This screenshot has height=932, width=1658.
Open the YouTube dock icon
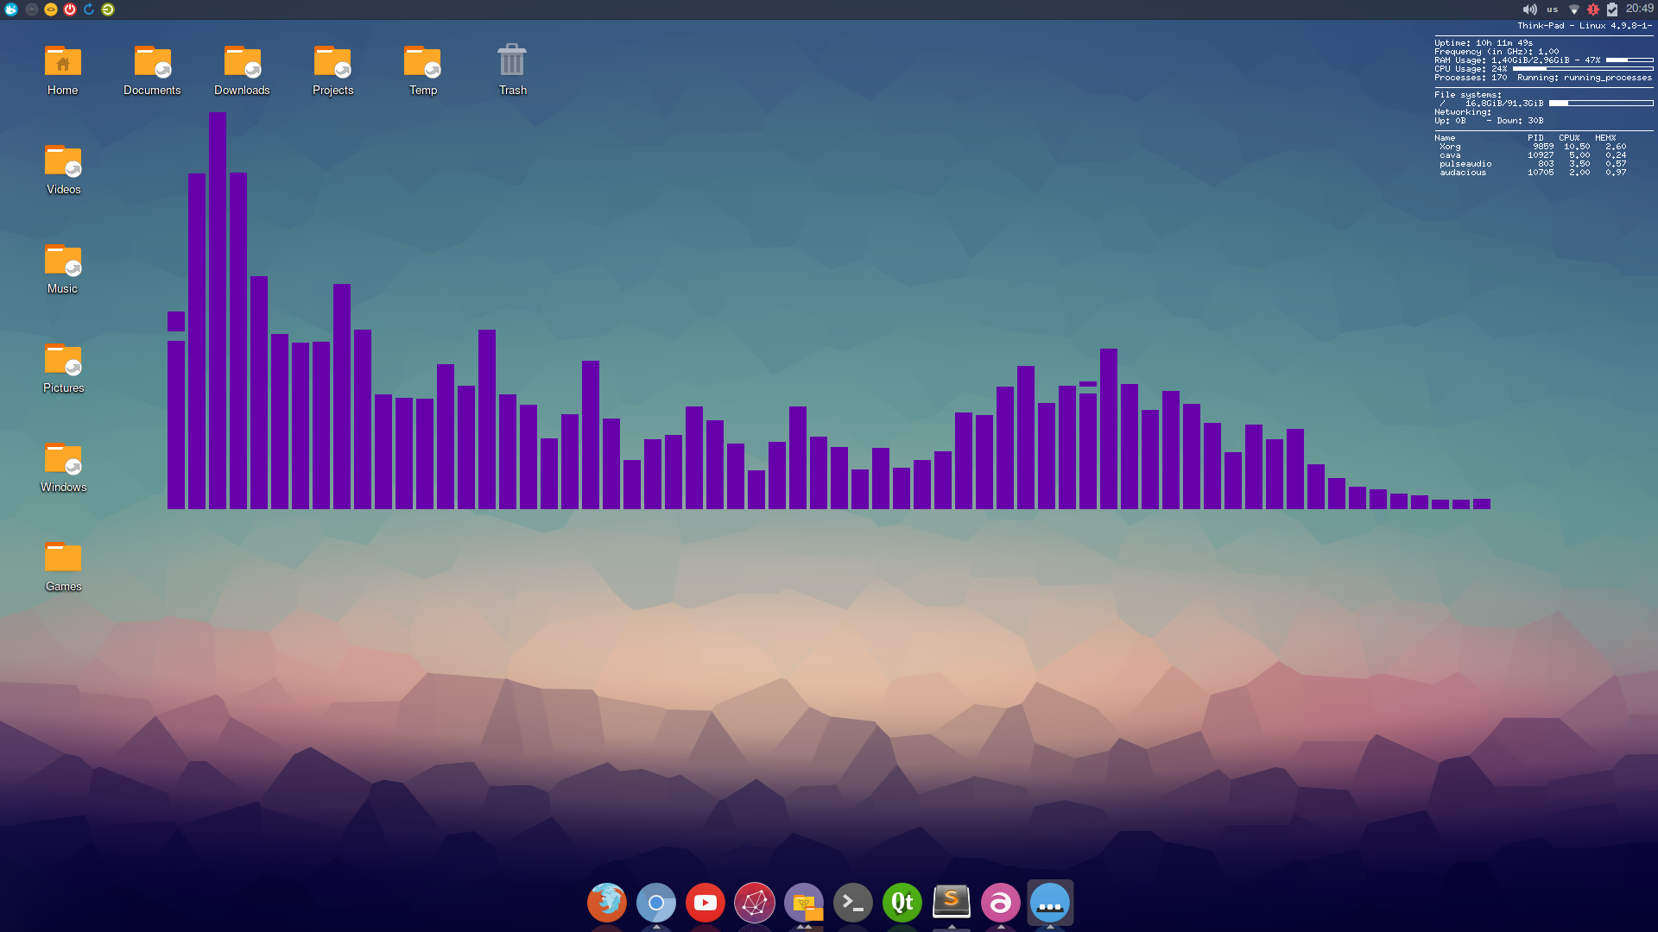tap(706, 903)
